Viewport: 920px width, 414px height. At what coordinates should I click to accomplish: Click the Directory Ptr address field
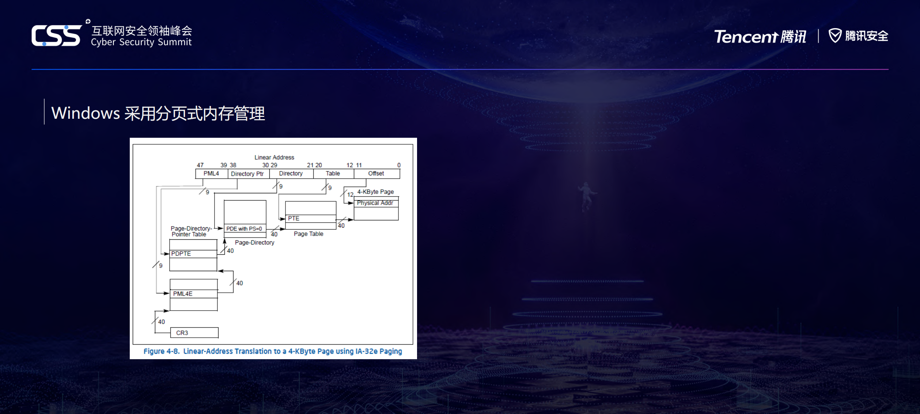(x=247, y=174)
